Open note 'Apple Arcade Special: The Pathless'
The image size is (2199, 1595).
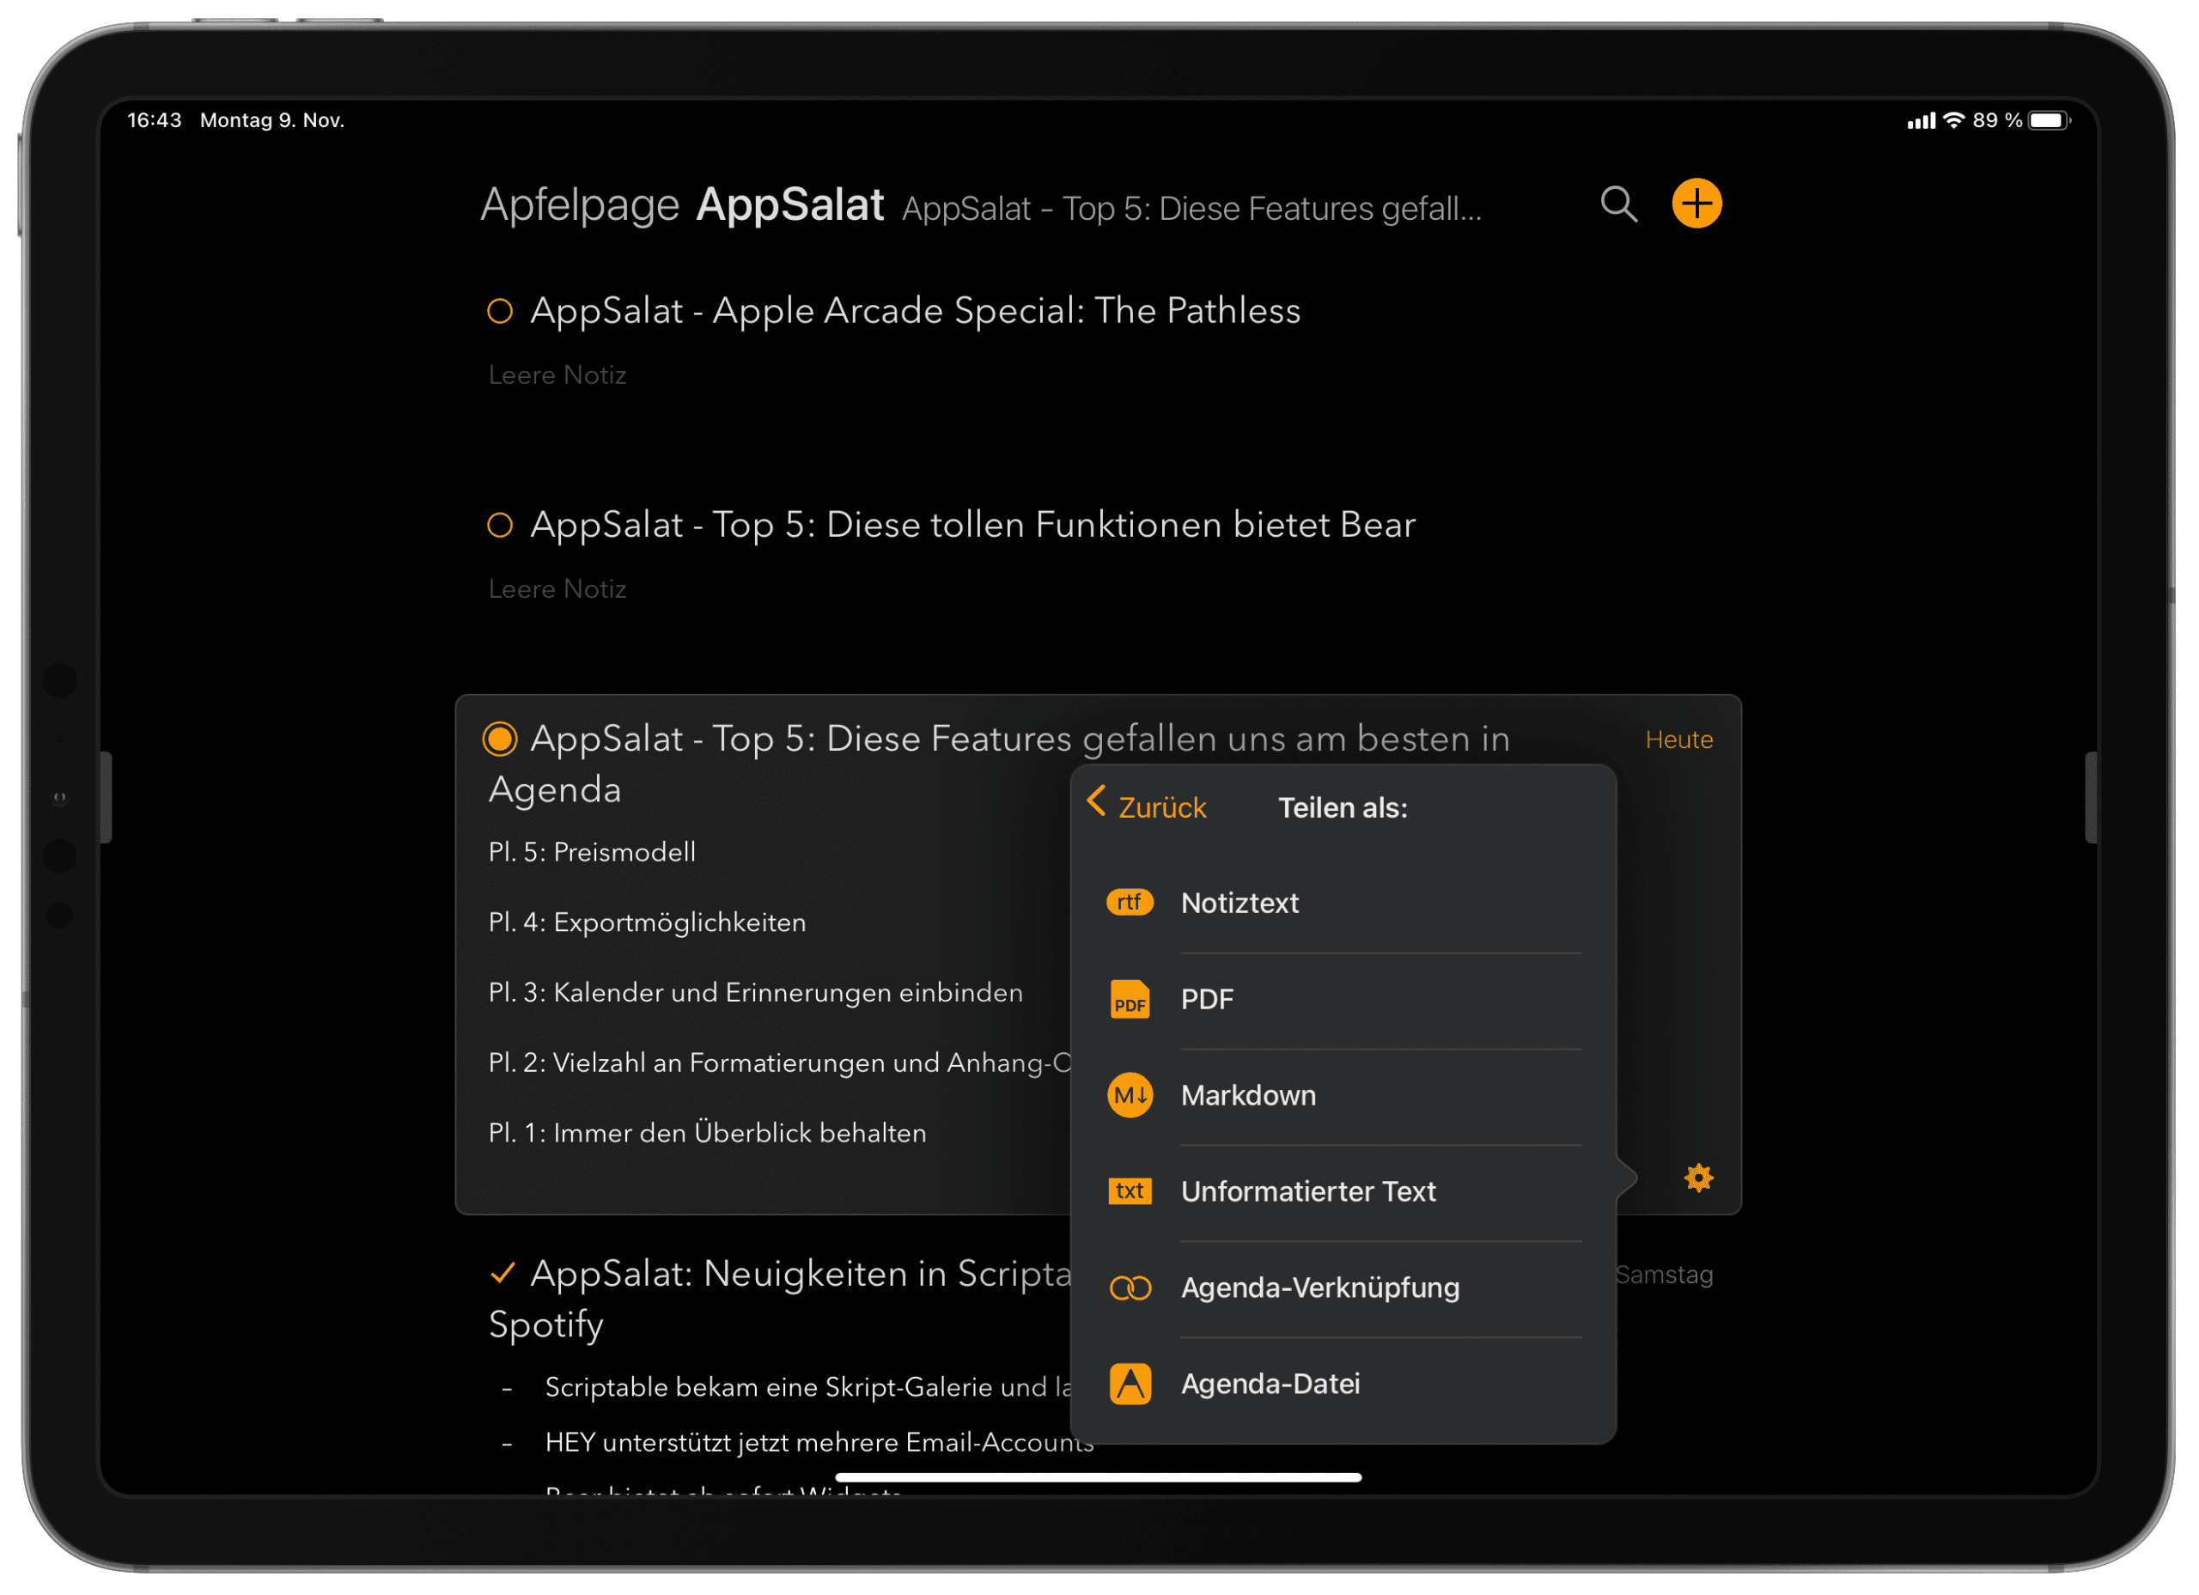point(914,311)
